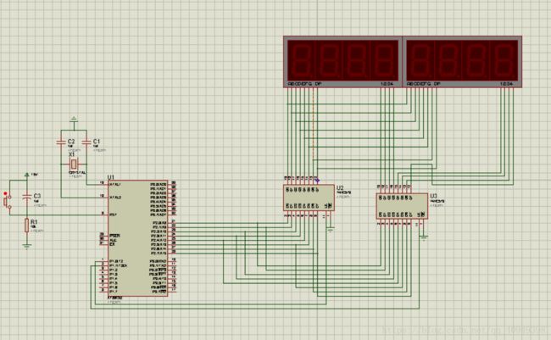This screenshot has height=340, width=551.
Task: Select the U2 74HC573 latch chip
Action: 309,198
